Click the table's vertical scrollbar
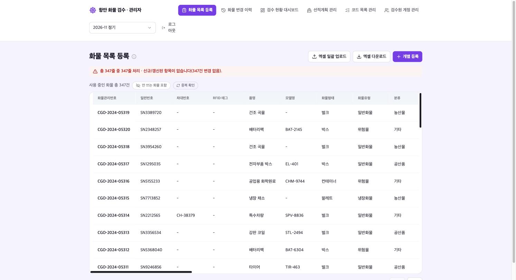516x280 pixels. (x=420, y=110)
